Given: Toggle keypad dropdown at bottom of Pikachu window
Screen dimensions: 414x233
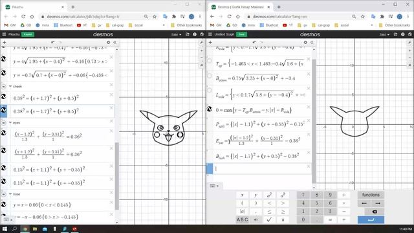Looking at the screenshot, I should 8,219.
